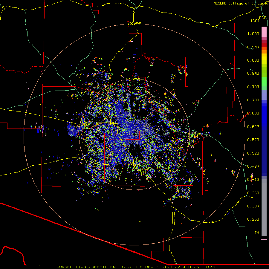269x269 pixels.
Task: Click the [CC] legend header
Action: click(255, 21)
